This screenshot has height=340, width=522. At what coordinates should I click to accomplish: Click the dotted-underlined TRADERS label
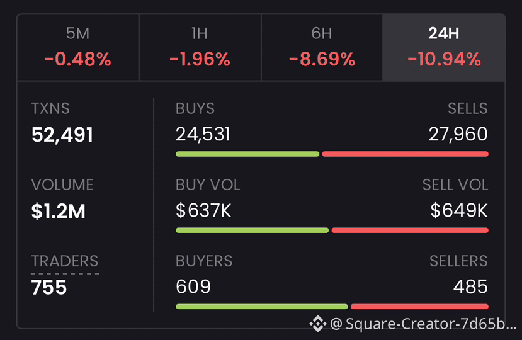[x=65, y=261]
